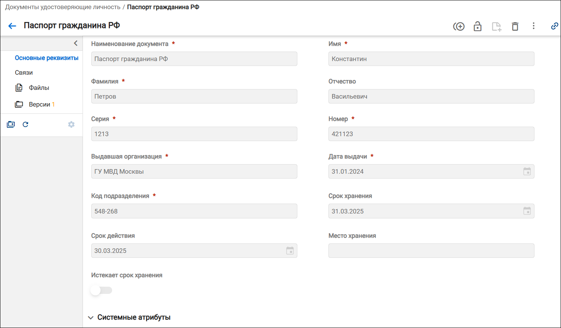Click the Место хранения input field
This screenshot has height=328, width=561.
point(431,251)
